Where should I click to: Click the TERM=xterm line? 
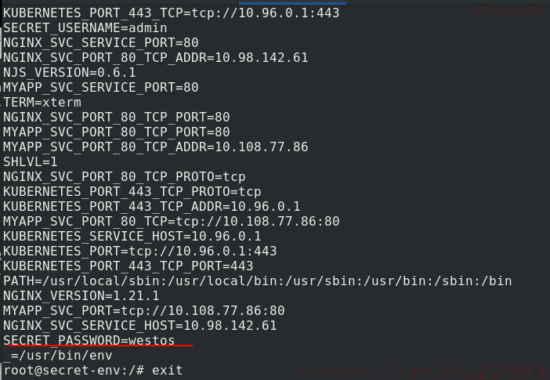42,102
